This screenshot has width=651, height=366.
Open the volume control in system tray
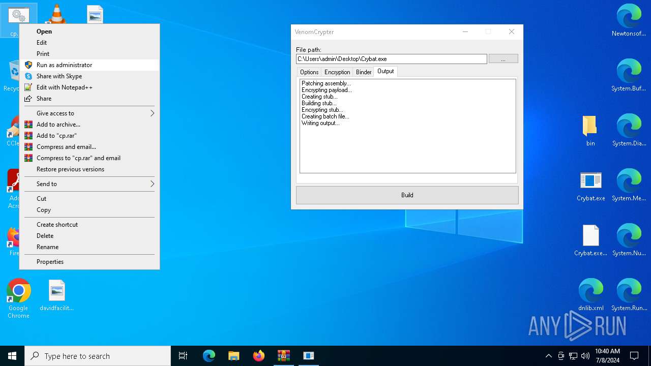[x=585, y=356]
